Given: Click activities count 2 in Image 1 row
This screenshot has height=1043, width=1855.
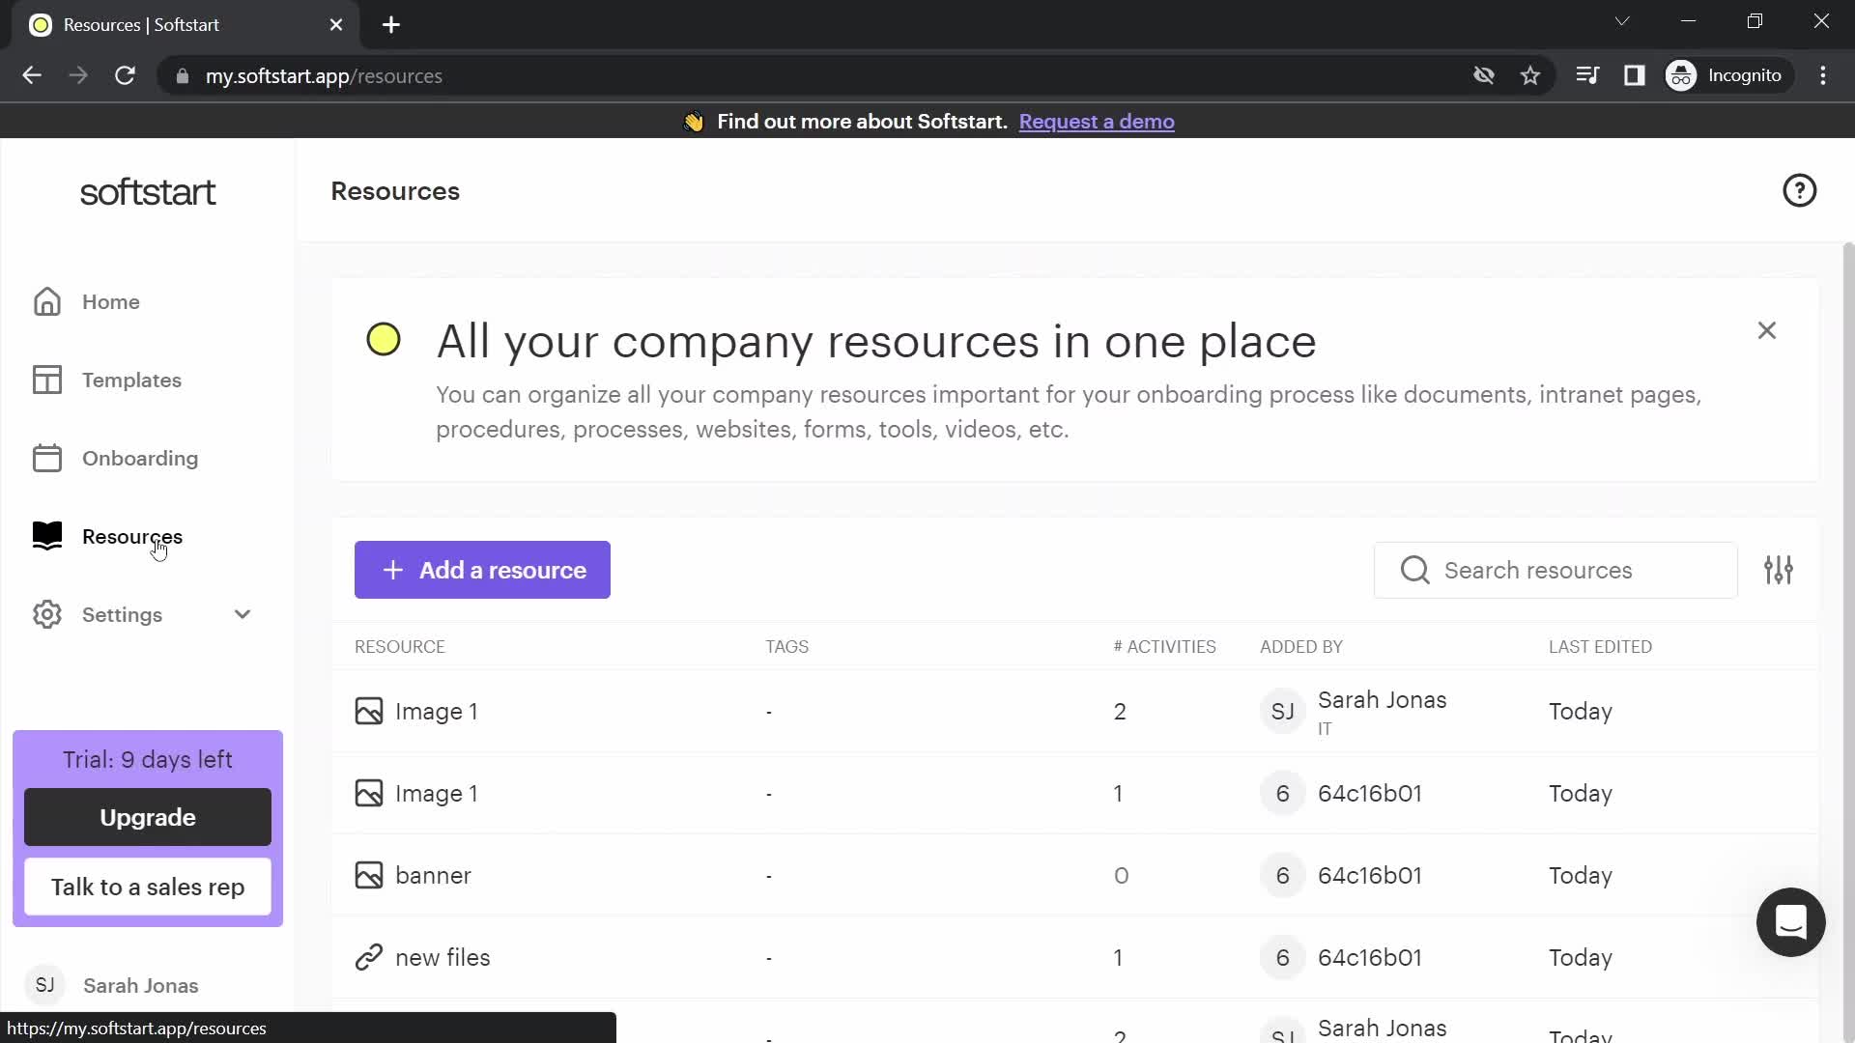Looking at the screenshot, I should coord(1120,712).
